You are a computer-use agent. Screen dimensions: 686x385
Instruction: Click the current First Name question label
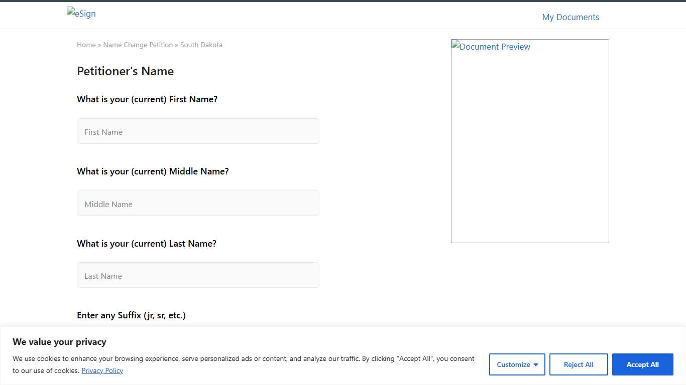click(x=147, y=99)
